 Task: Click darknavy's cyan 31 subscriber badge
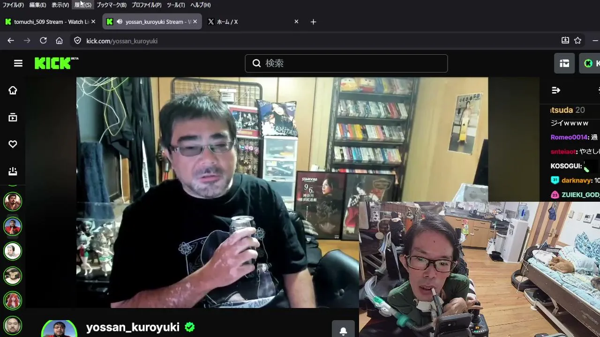click(x=555, y=180)
